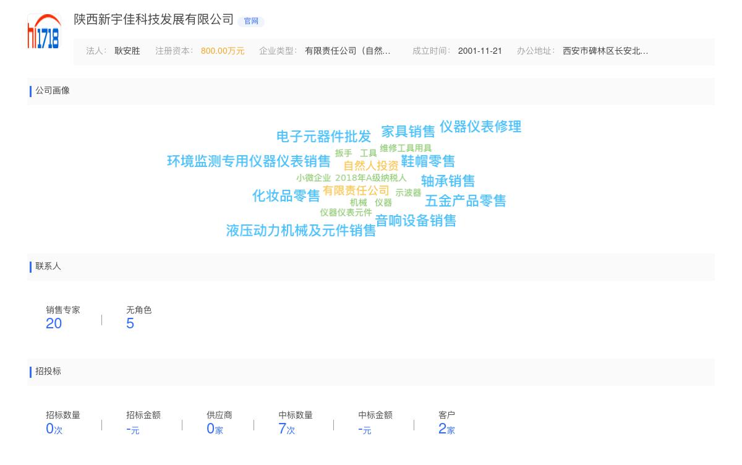Click word cloud tag 扳手
The width and height of the screenshot is (742, 465).
tap(344, 153)
